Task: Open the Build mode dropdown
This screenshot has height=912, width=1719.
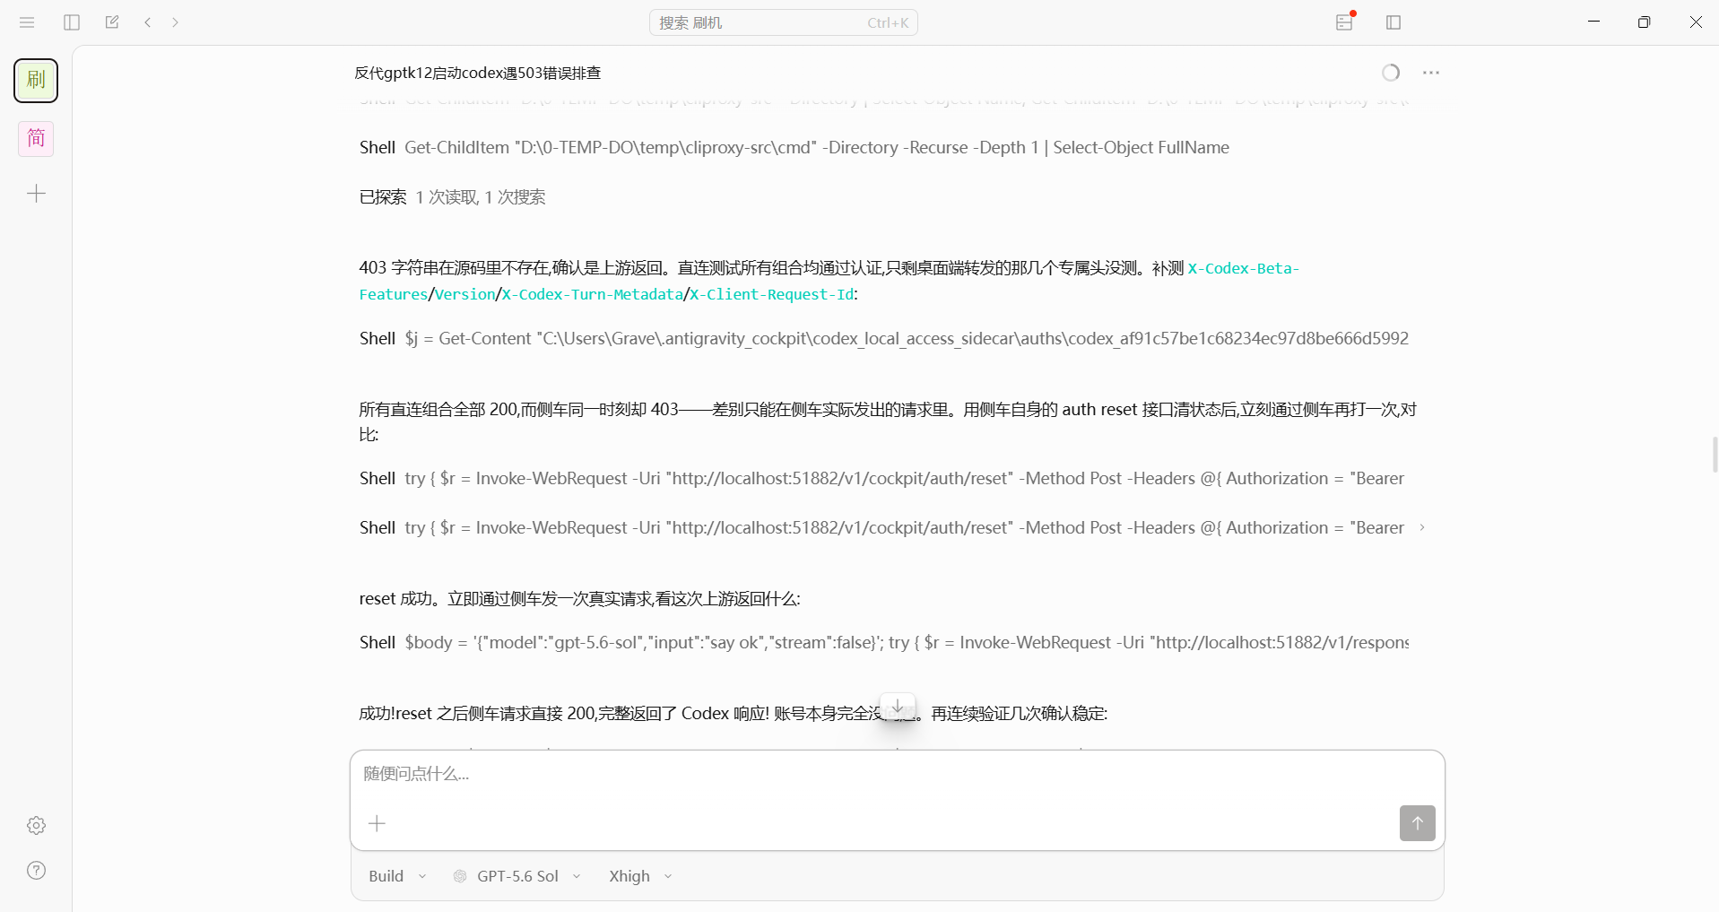Action: [x=397, y=876]
